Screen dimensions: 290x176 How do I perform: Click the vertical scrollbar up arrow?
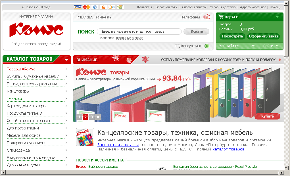click(286, 3)
